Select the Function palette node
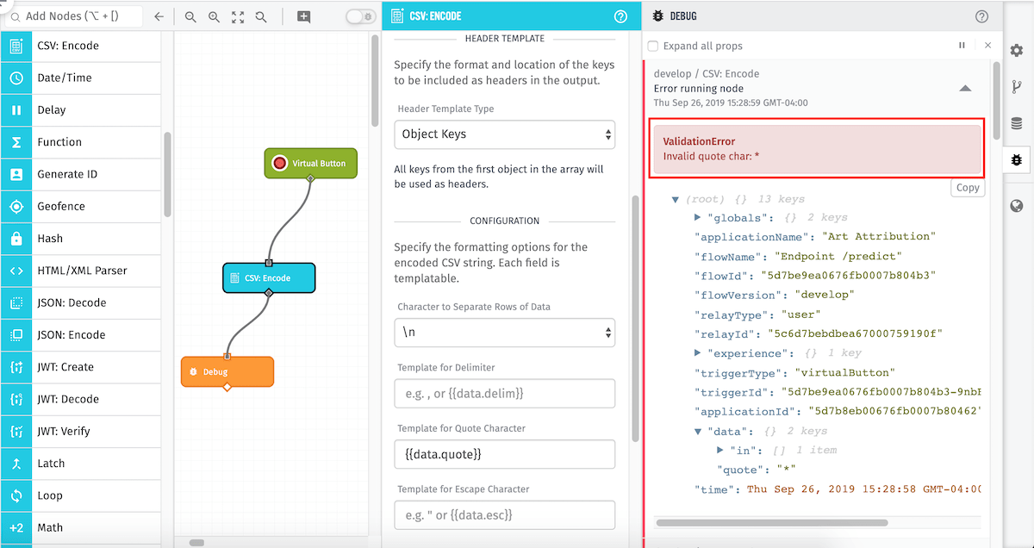 click(x=81, y=142)
